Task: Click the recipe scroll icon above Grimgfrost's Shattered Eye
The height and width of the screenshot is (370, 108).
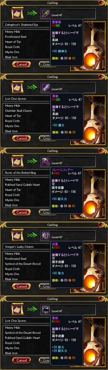Action: (x=18, y=14)
